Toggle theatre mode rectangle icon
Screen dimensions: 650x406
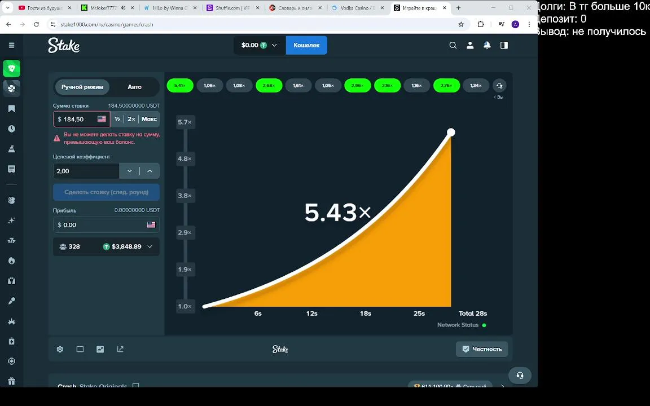coord(80,349)
